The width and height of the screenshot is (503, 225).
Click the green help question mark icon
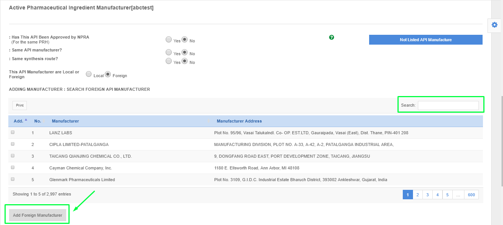[x=331, y=37]
